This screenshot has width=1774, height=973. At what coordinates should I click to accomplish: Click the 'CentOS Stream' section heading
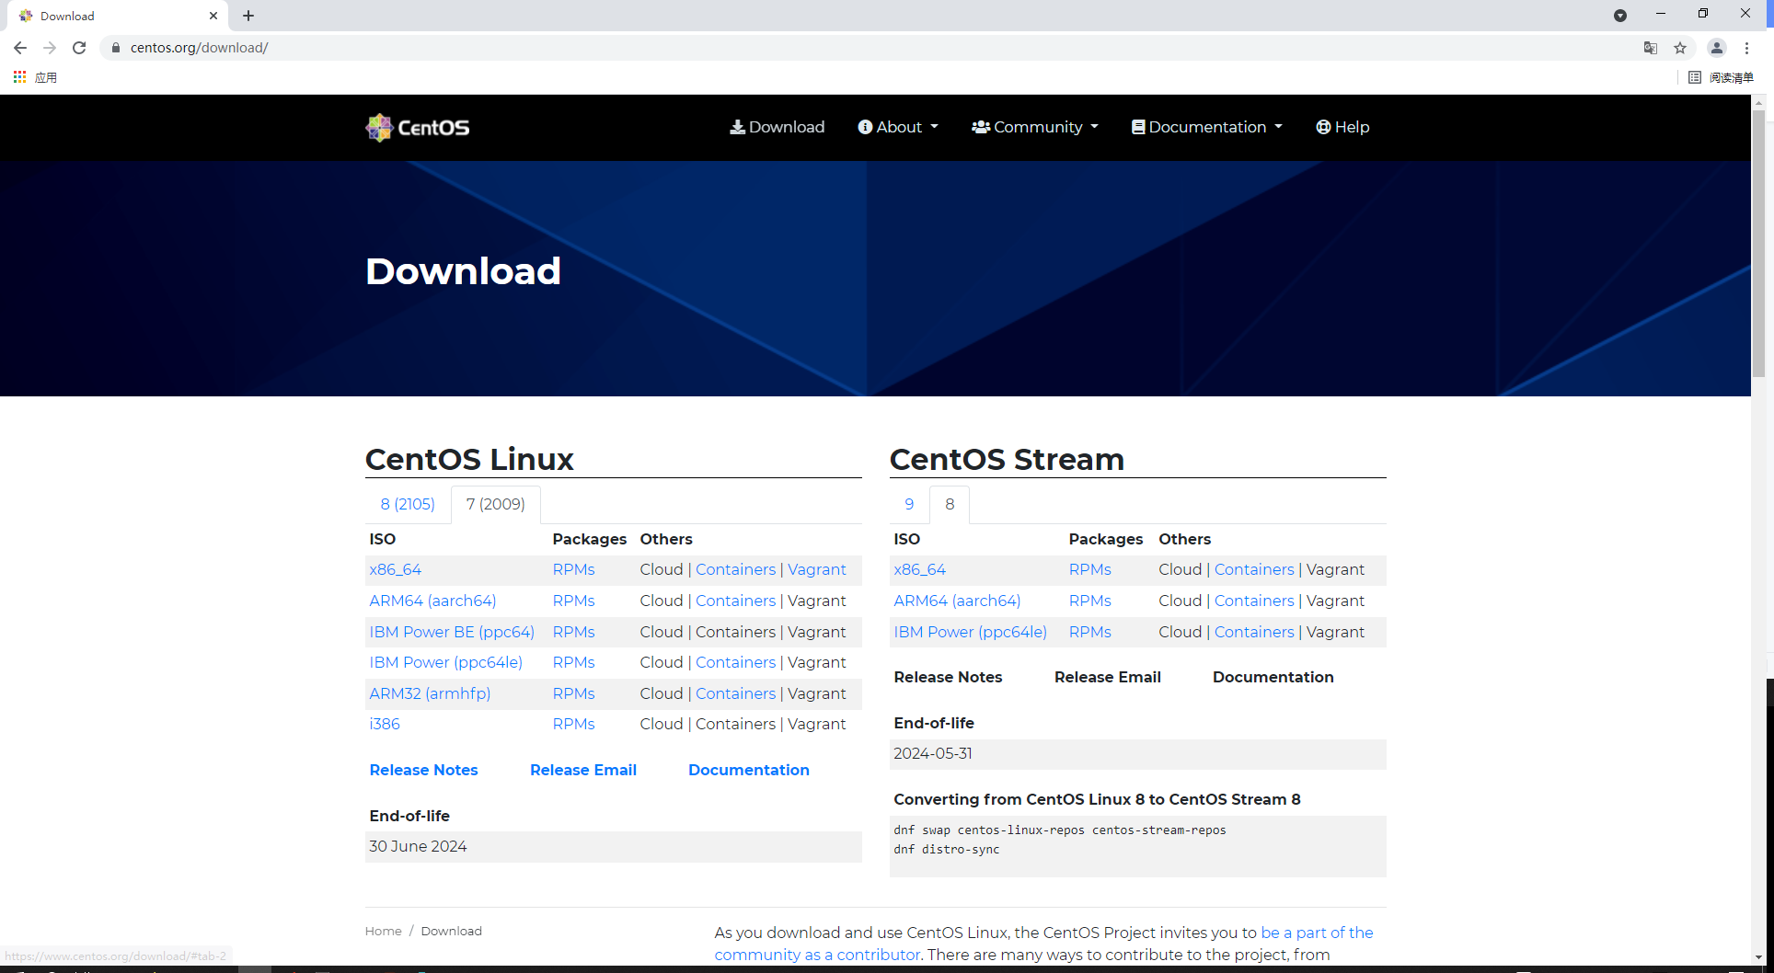(1007, 459)
